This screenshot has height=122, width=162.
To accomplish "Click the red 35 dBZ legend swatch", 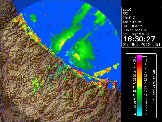I will [x=139, y=64].
